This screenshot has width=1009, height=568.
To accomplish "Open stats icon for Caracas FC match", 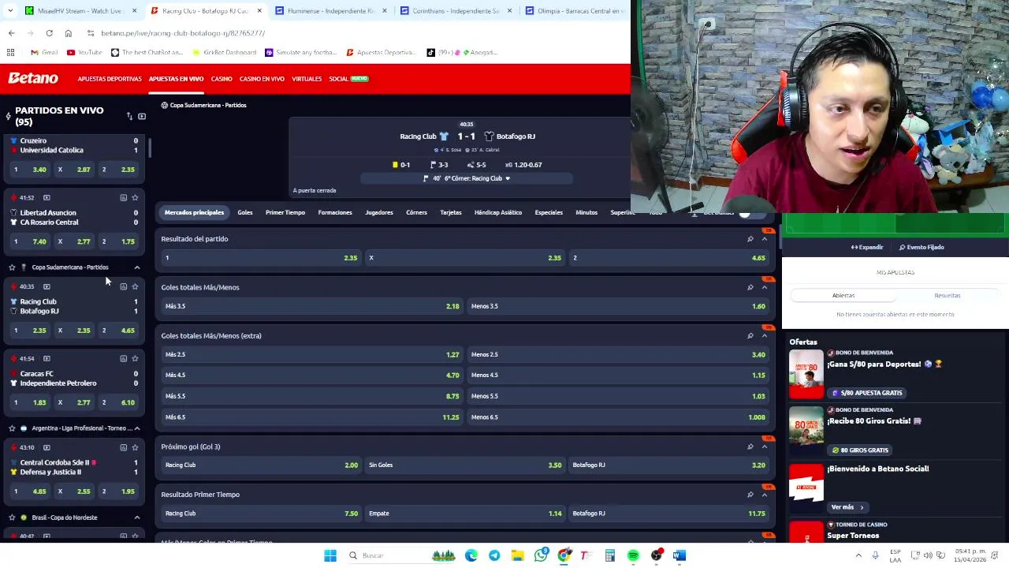I will point(123,358).
